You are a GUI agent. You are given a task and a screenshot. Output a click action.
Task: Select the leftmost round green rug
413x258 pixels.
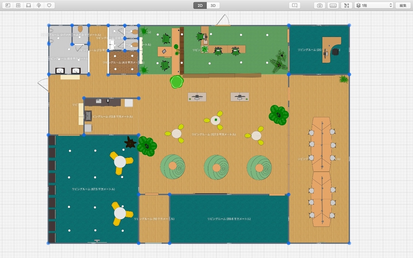pos(173,167)
